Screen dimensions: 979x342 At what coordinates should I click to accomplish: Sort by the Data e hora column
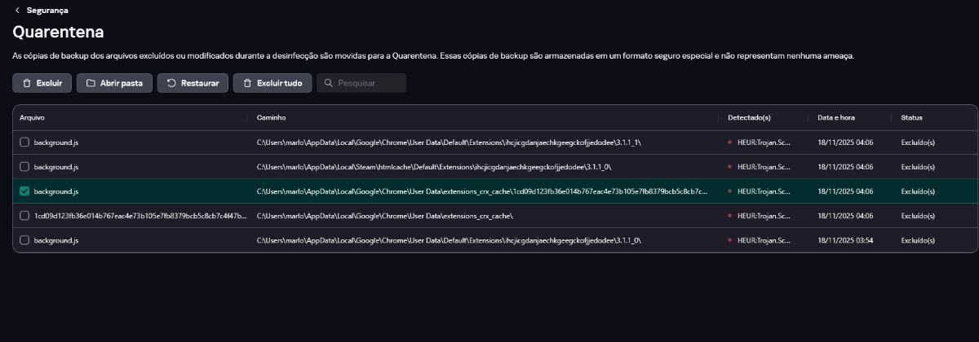click(836, 118)
